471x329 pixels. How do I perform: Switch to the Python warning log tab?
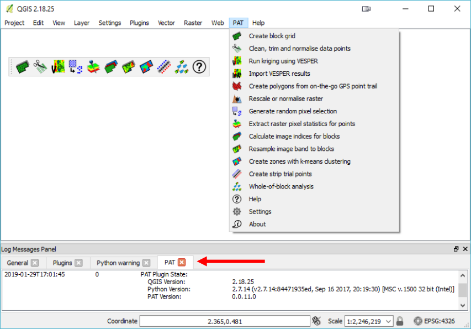click(x=118, y=263)
